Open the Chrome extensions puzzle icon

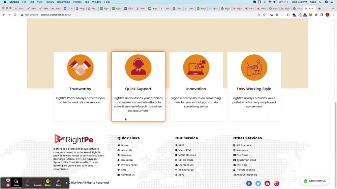pos(316,15)
